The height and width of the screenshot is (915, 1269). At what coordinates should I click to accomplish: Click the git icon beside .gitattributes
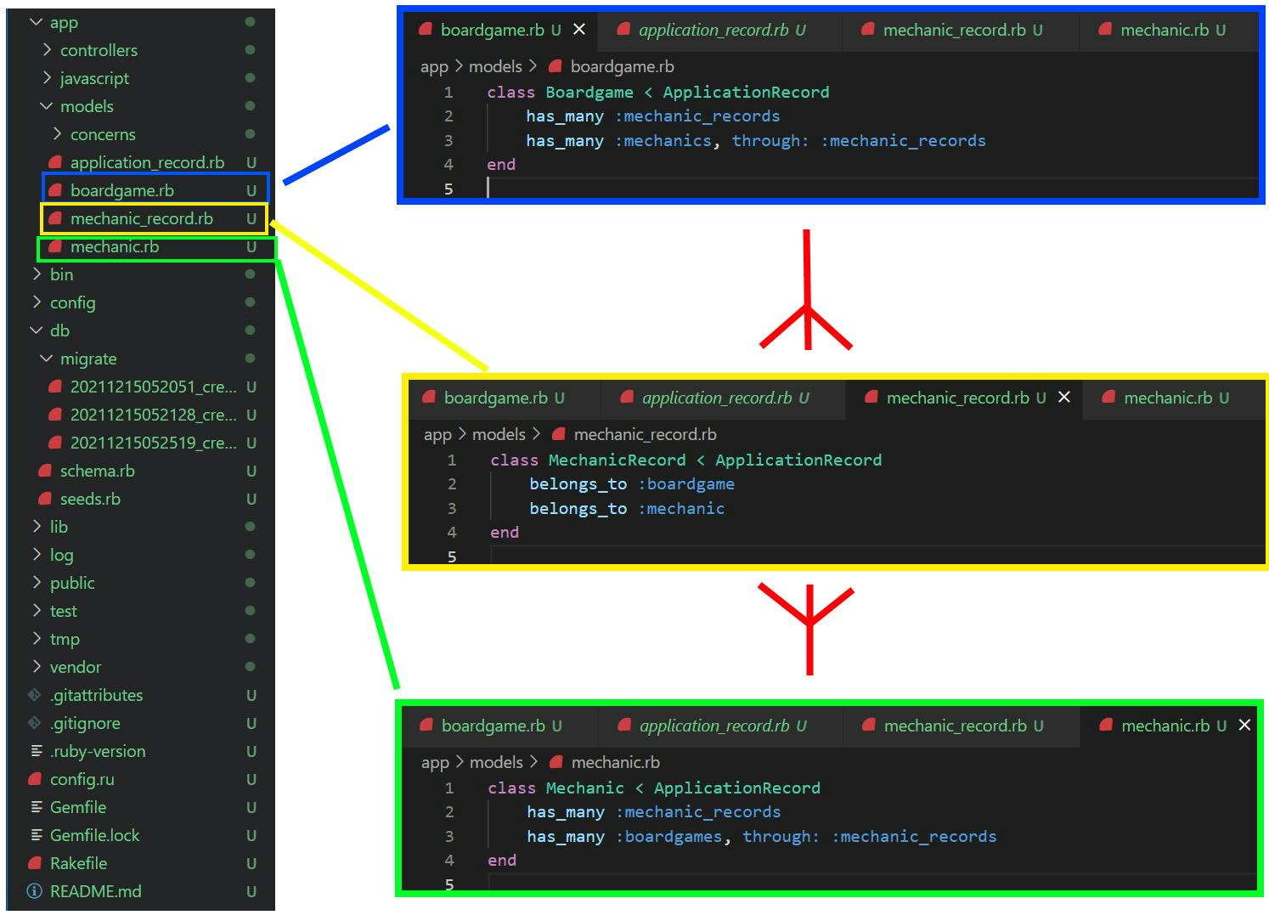[x=35, y=695]
